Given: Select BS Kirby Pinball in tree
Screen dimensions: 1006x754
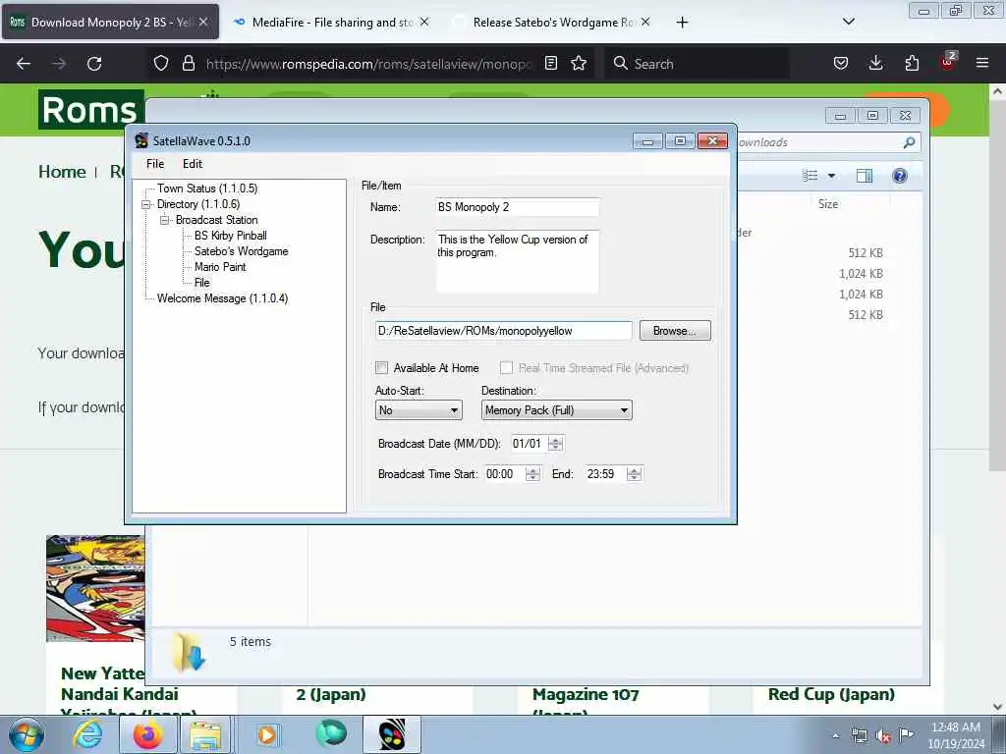Looking at the screenshot, I should point(230,236).
